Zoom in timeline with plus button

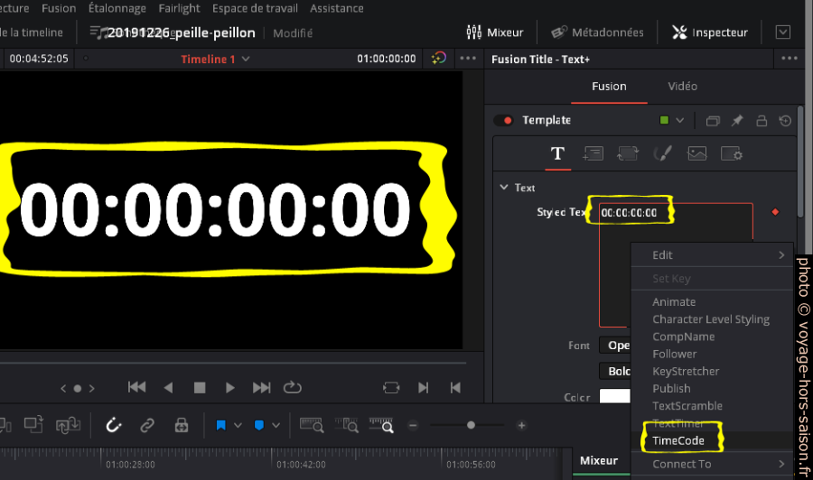[x=521, y=426]
